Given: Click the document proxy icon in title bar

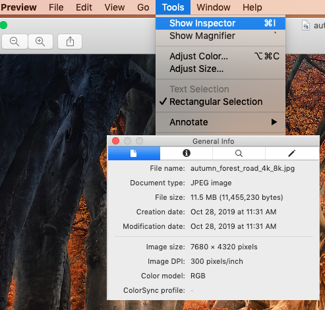Looking at the screenshot, I should click(306, 25).
